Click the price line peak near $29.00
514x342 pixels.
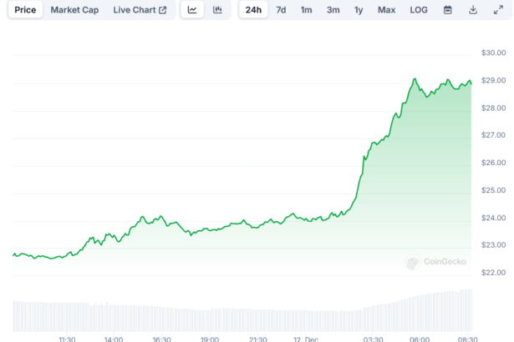click(415, 79)
